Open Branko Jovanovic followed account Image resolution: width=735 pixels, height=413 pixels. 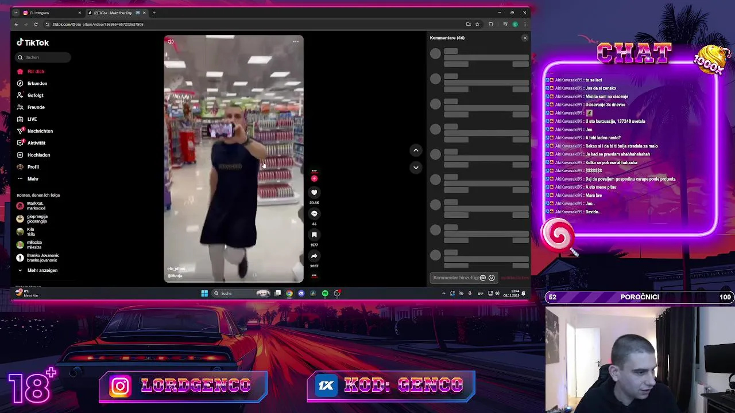click(42, 258)
